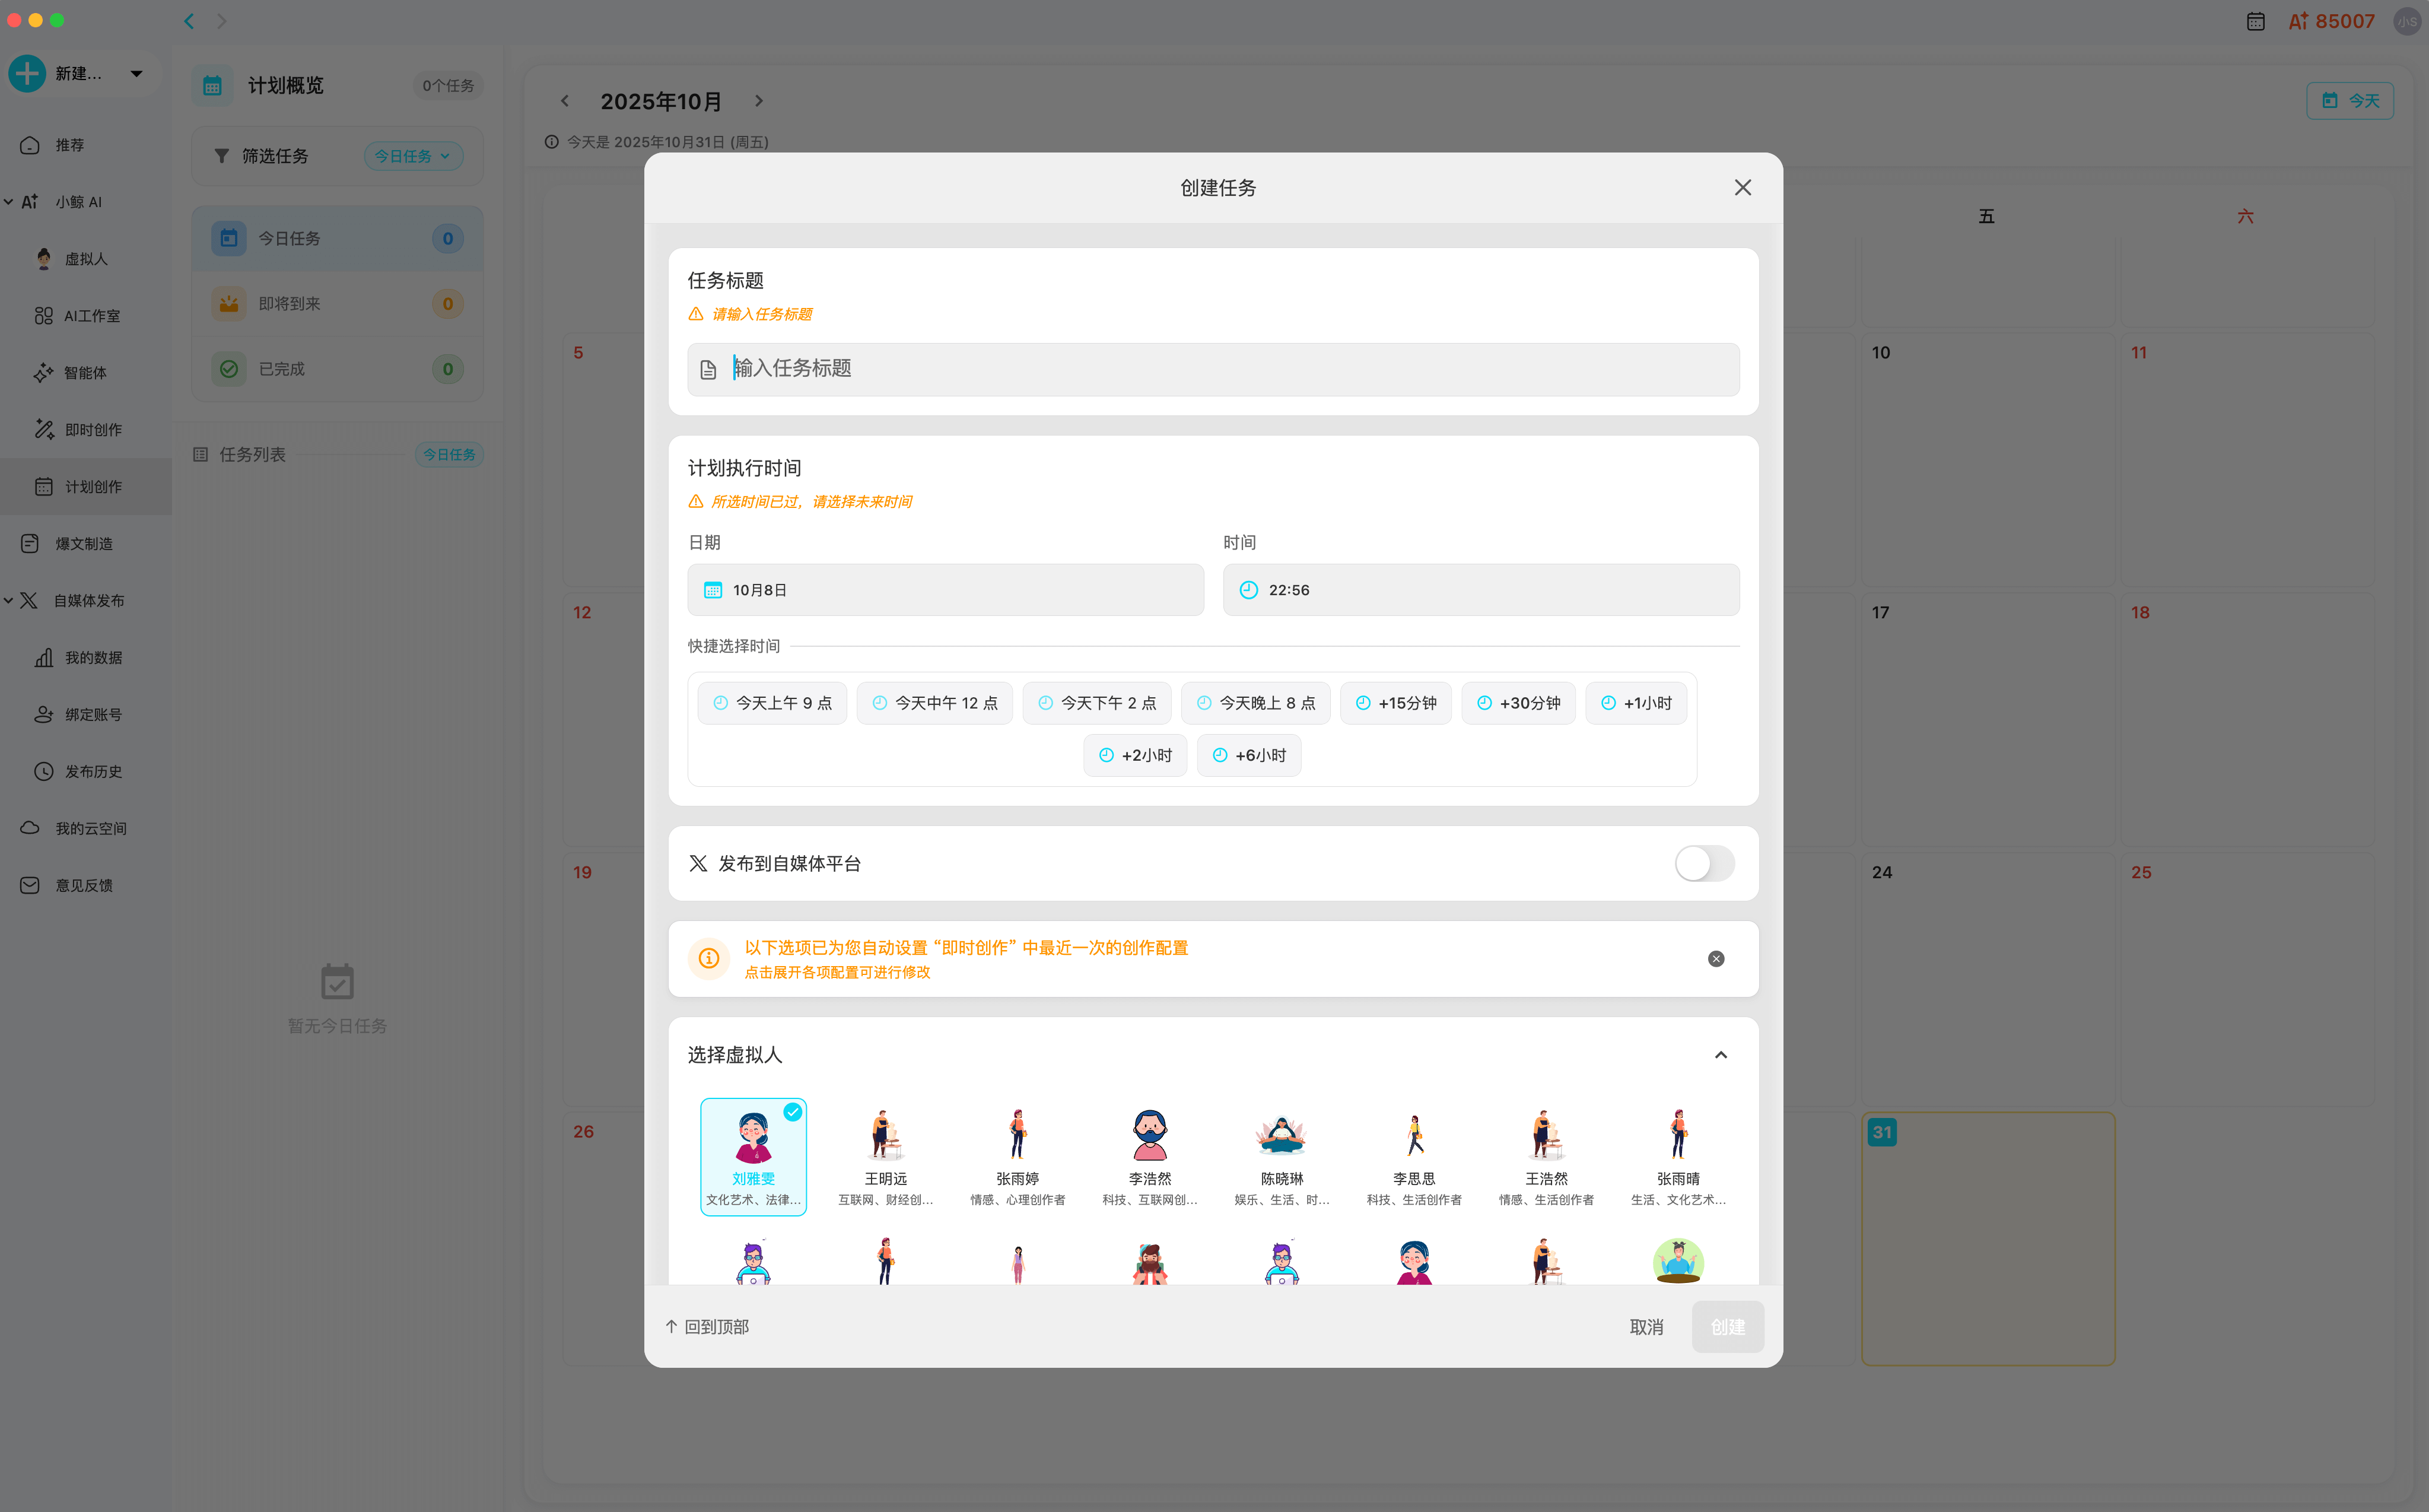Focus the 输入任务标题 input field
2429x1512 pixels.
[1213, 369]
